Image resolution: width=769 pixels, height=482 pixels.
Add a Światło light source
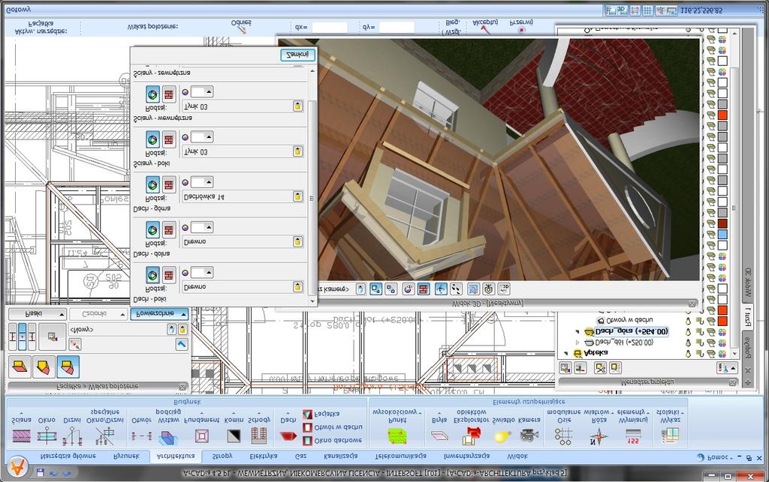pyautogui.click(x=502, y=429)
